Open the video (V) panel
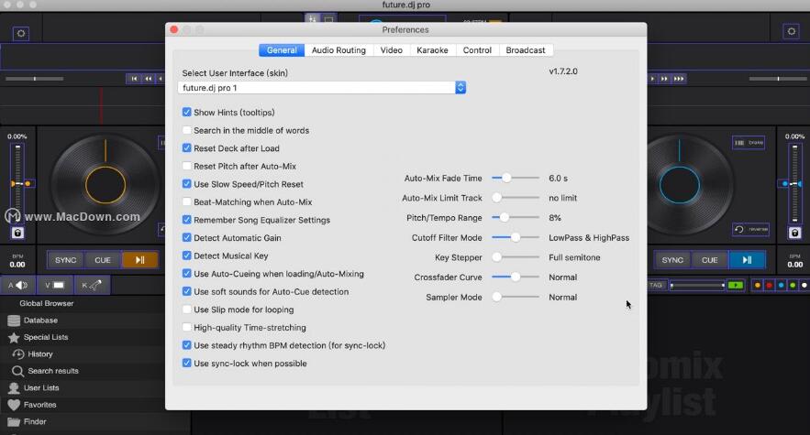810x435 pixels. click(x=54, y=285)
